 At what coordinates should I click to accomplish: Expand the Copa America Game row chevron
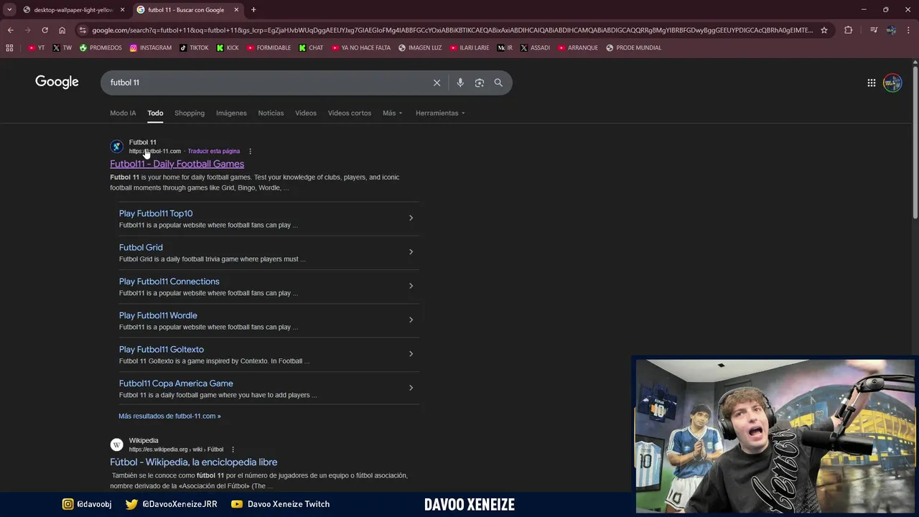pos(411,388)
